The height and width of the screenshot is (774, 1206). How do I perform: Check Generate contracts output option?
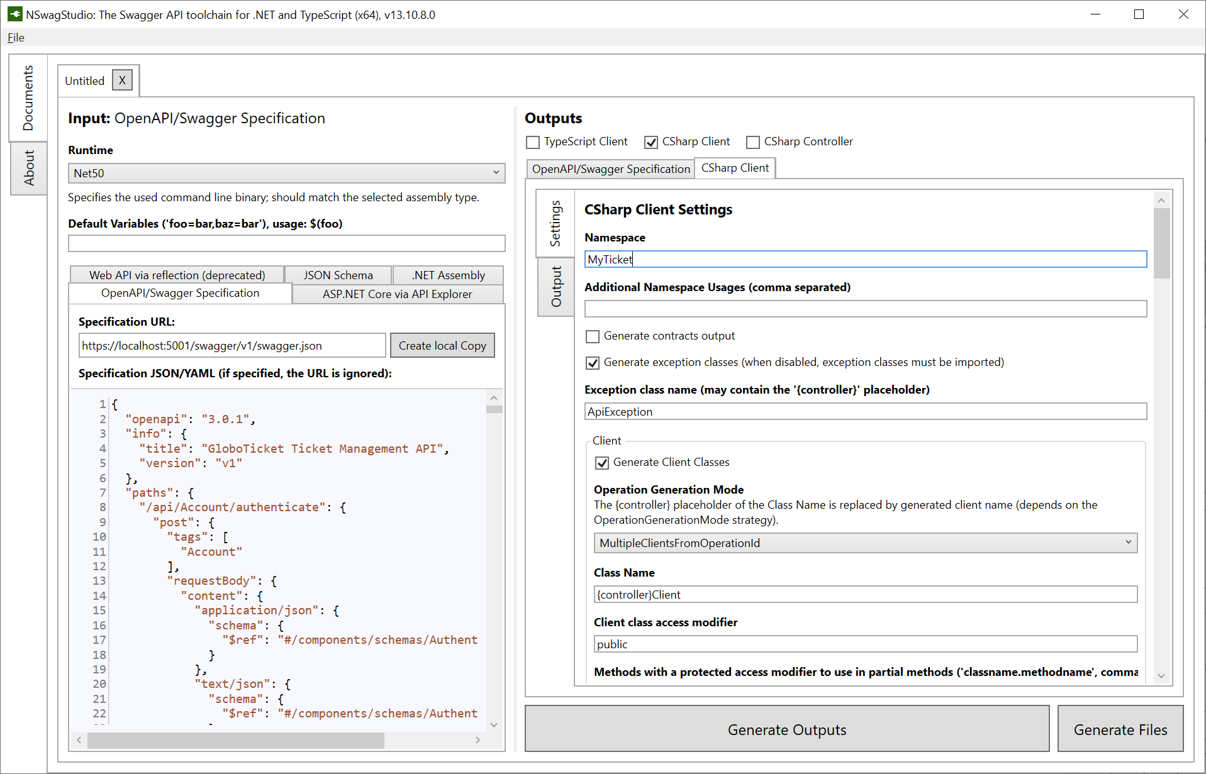click(x=593, y=336)
